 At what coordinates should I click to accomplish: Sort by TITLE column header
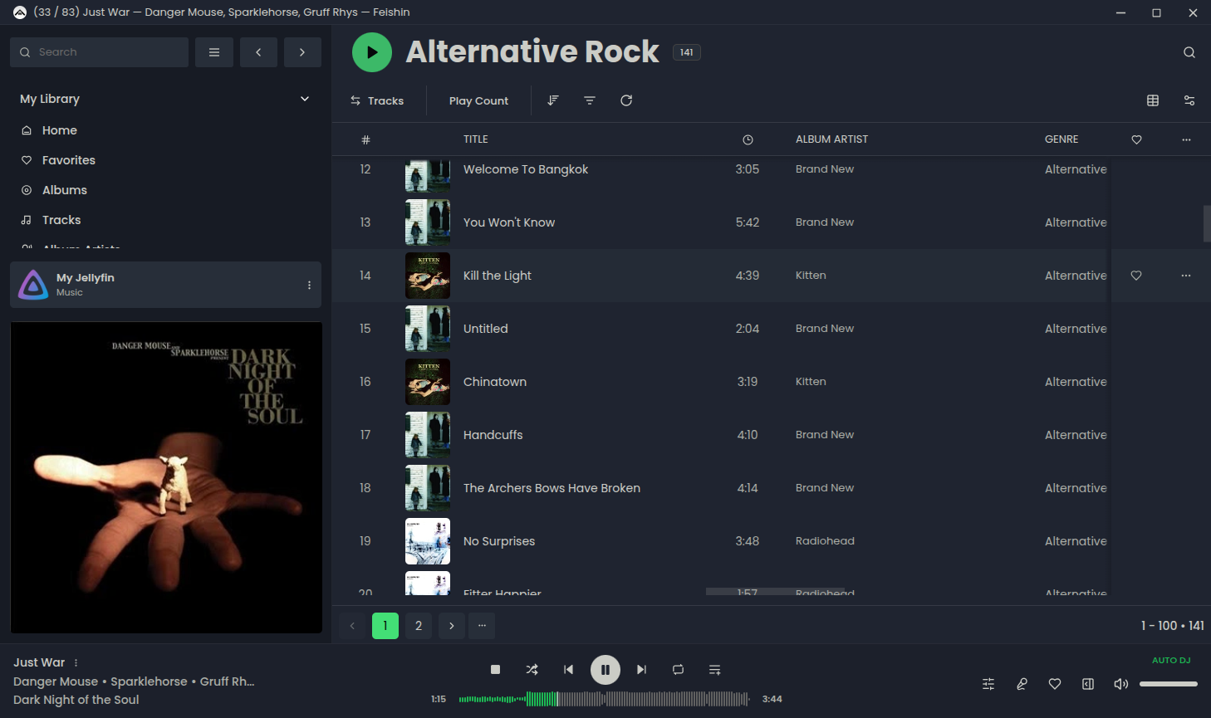pos(476,139)
